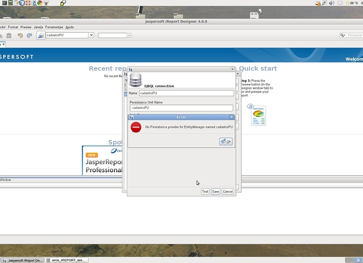Switch to Jaspersoft iReport taskbar entry
This screenshot has width=363, height=263.
(23, 260)
